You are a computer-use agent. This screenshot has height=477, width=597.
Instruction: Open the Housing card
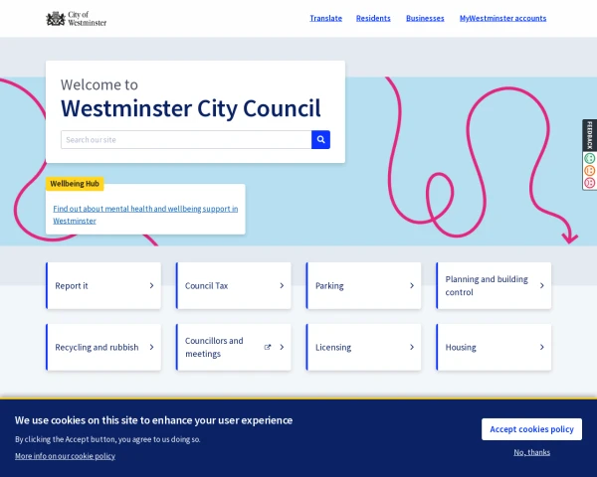494,347
